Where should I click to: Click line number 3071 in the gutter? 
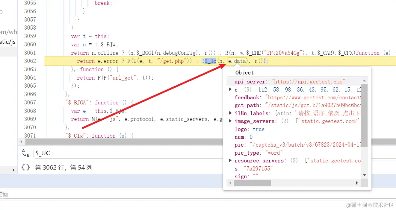(x=30, y=136)
